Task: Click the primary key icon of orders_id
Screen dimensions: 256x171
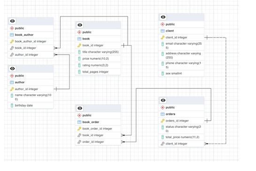Action: 163,121
